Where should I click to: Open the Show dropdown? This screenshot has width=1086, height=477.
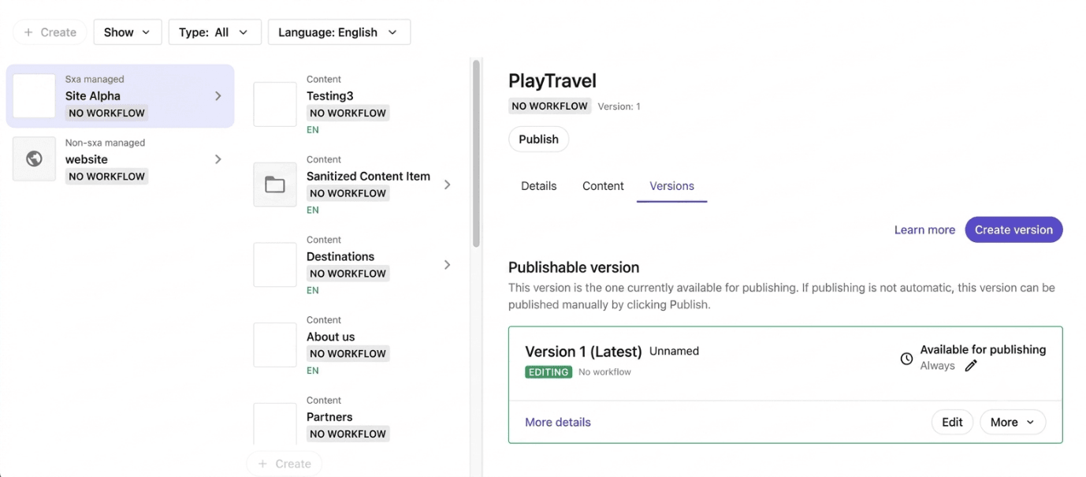(128, 32)
